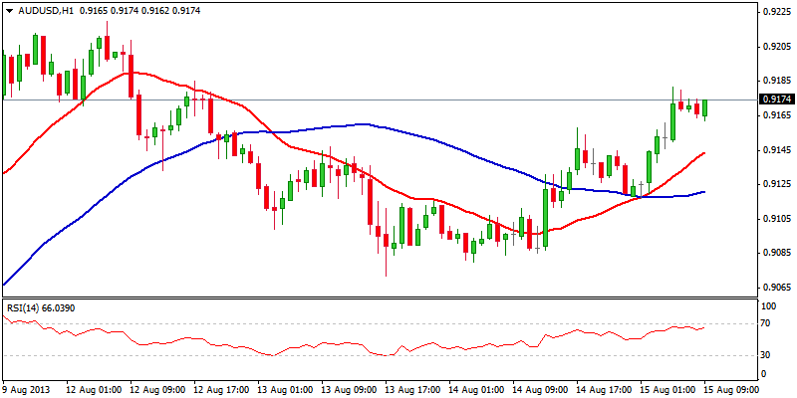The image size is (797, 398).
Task: Click the 12 Aug 09:00 time label
Action: coord(155,390)
